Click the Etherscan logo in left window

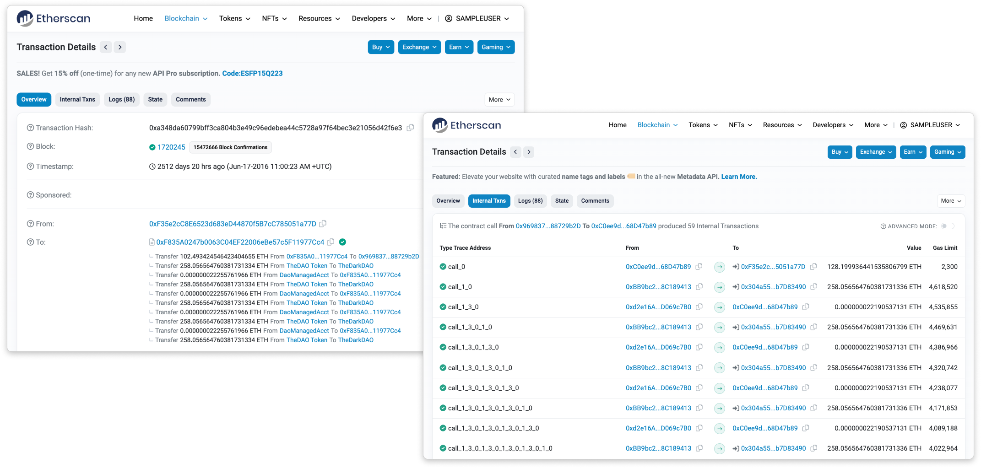click(x=54, y=18)
